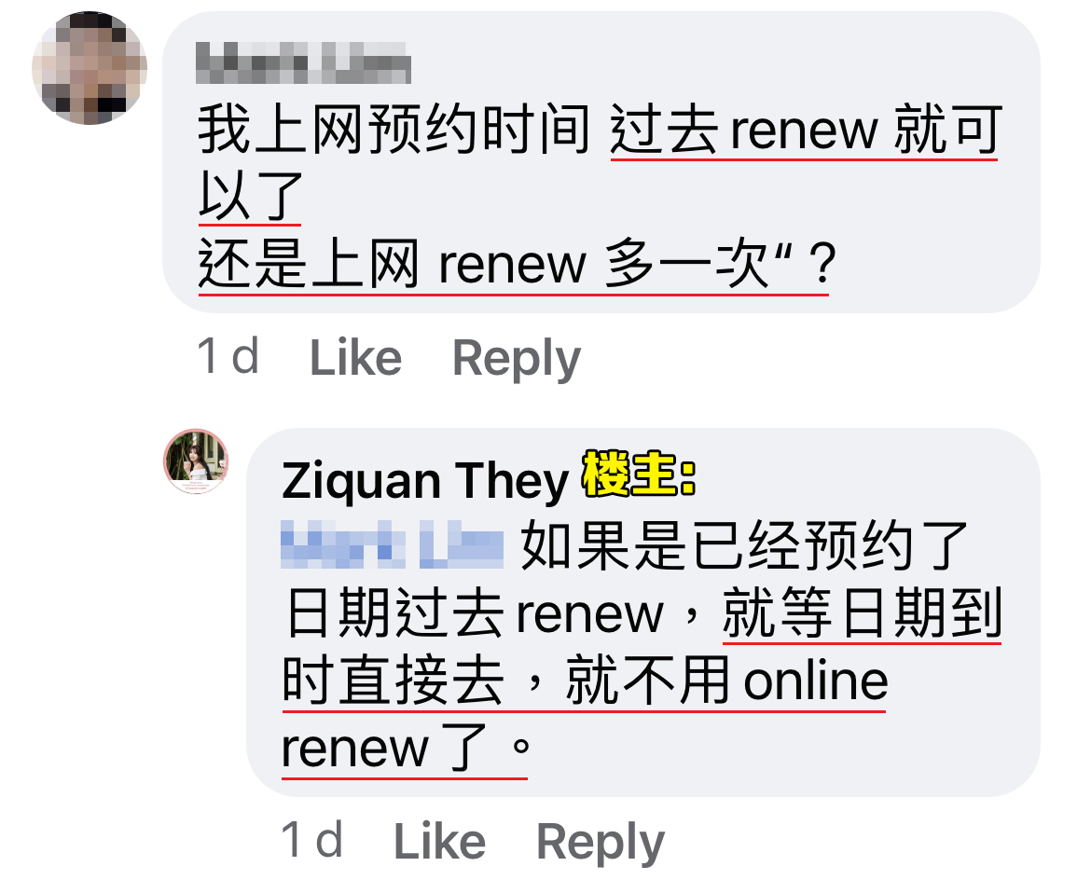This screenshot has width=1091, height=880.
Task: Click the blue blurred mention in the reply
Action: coord(392,544)
